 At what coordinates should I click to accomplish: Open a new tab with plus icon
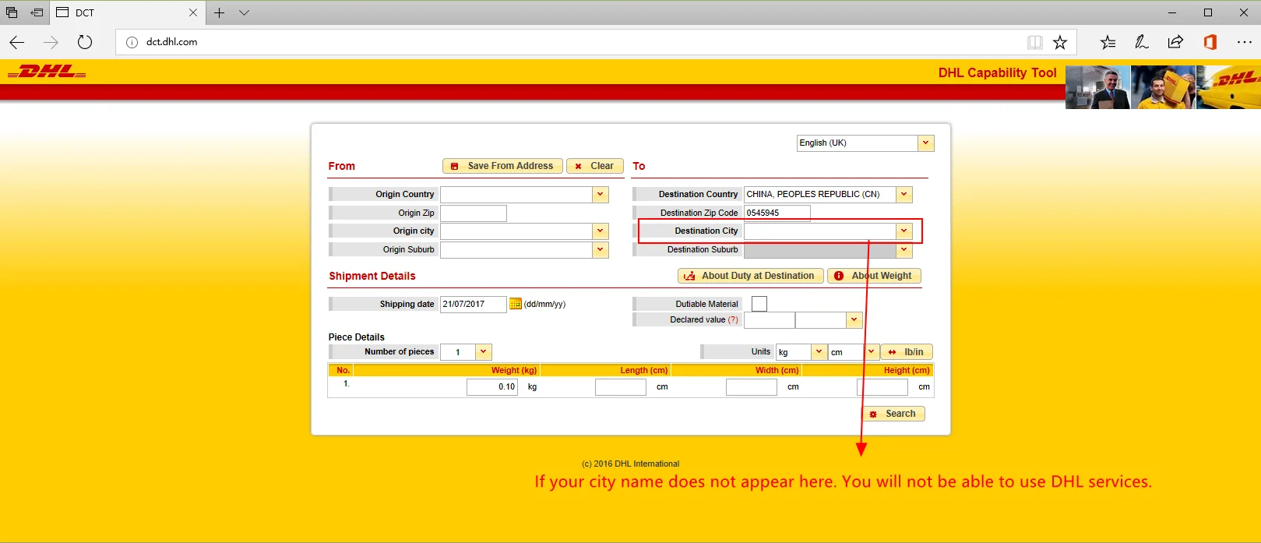tap(220, 12)
